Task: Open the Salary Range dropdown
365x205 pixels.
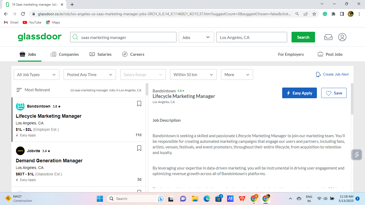Action: [143, 75]
